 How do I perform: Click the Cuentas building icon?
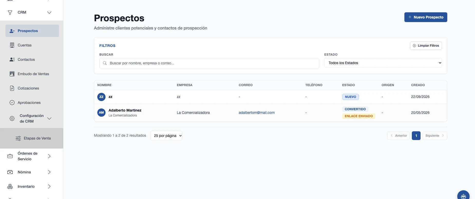click(x=12, y=45)
